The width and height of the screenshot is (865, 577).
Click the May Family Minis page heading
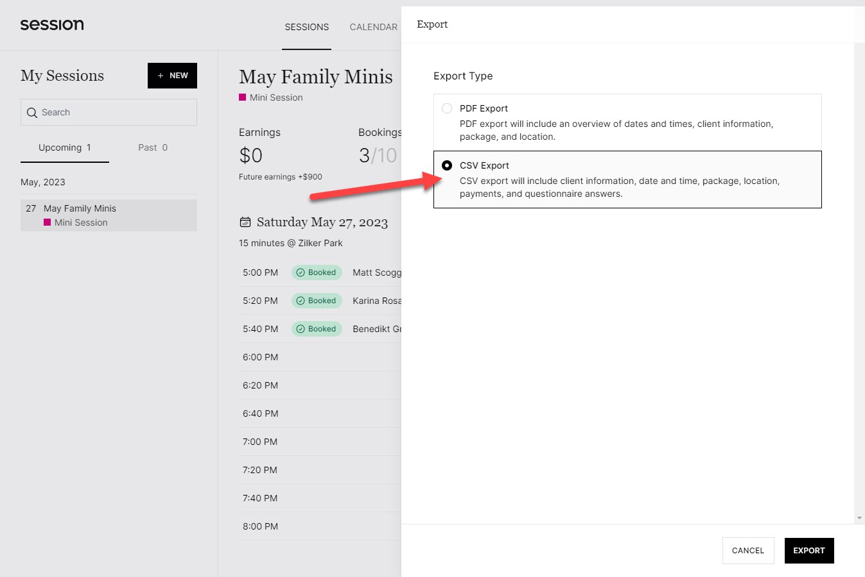point(316,77)
